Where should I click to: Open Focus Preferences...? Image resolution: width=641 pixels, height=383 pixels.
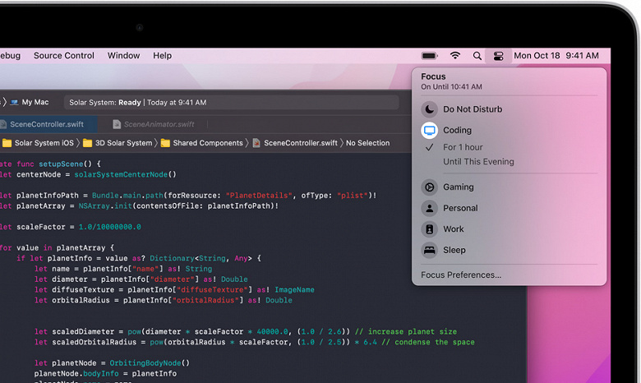click(461, 275)
